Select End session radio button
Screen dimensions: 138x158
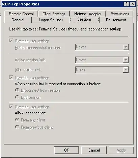tap(17, 97)
